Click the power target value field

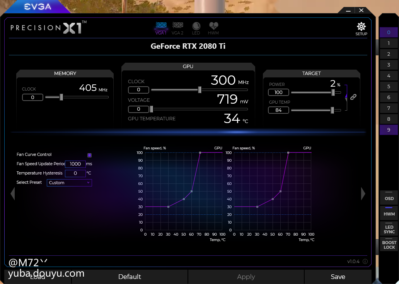click(278, 92)
